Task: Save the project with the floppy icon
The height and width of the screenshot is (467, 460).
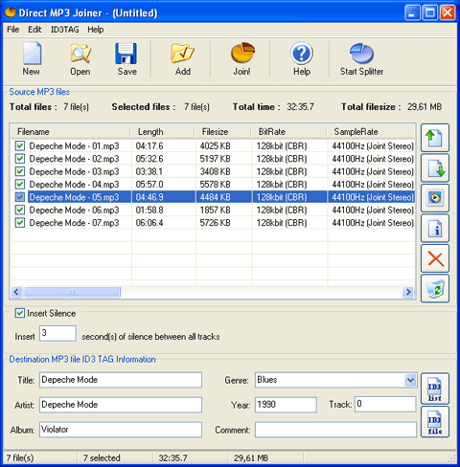Action: tap(126, 54)
